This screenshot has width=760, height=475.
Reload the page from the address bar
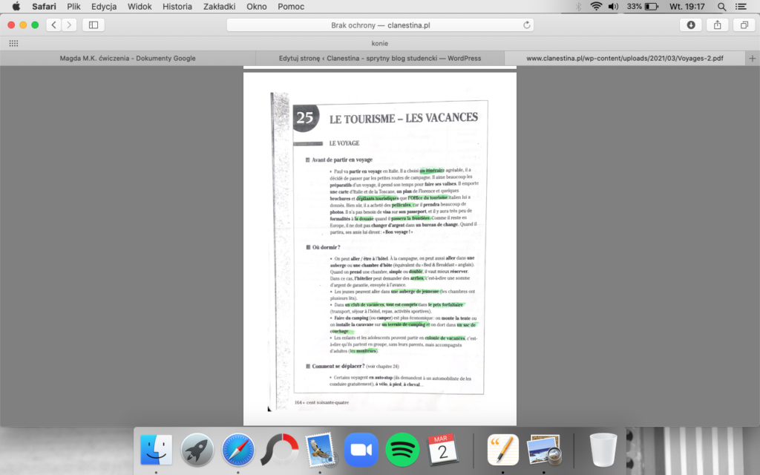[x=527, y=25]
